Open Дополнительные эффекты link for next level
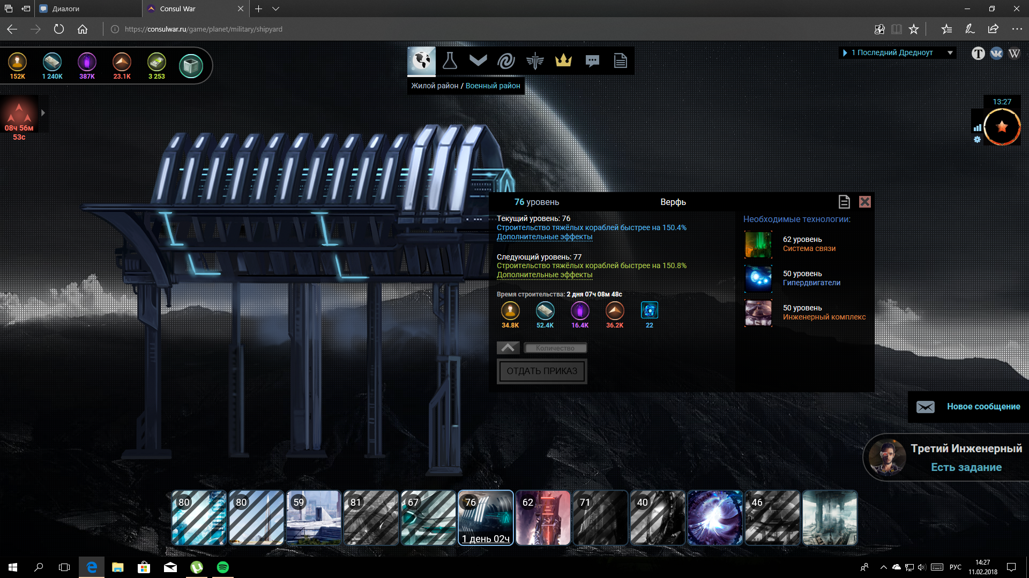The width and height of the screenshot is (1029, 578). pos(545,275)
